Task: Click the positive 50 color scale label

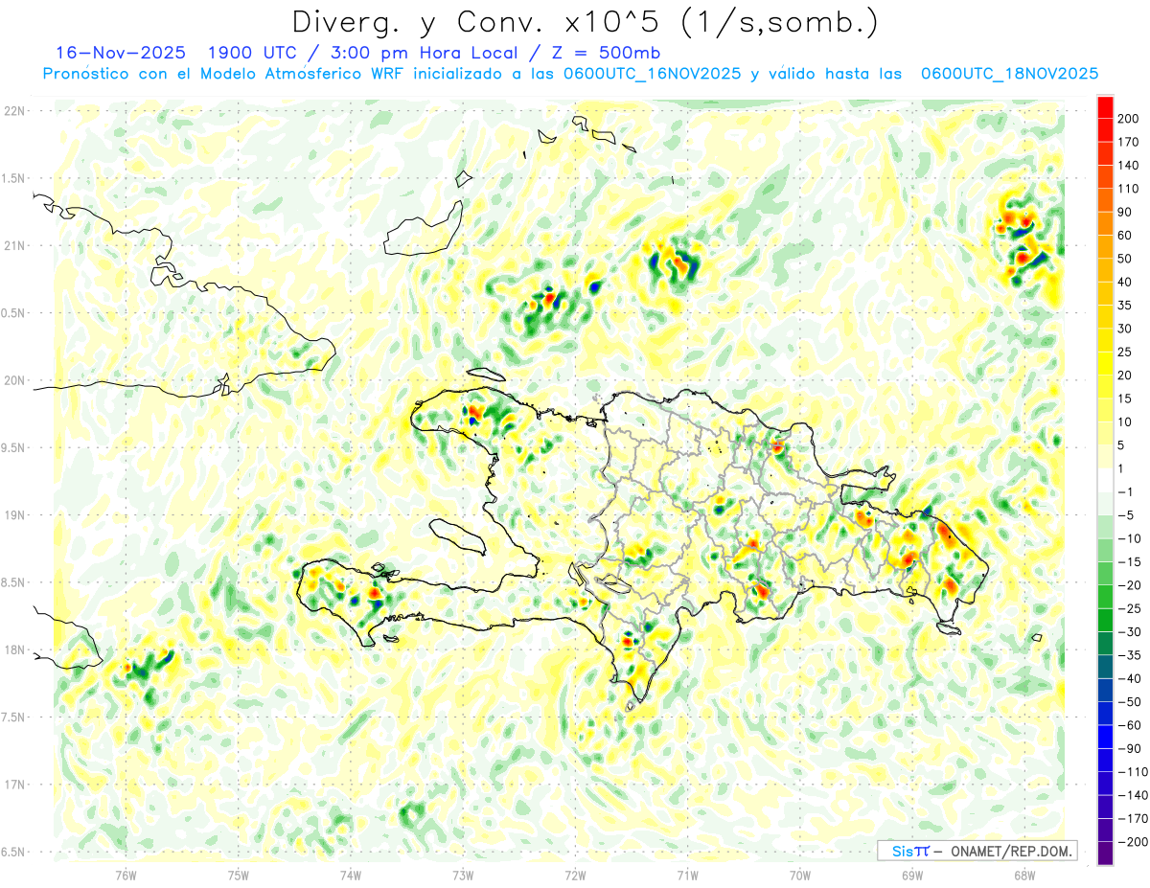Action: [x=1125, y=259]
